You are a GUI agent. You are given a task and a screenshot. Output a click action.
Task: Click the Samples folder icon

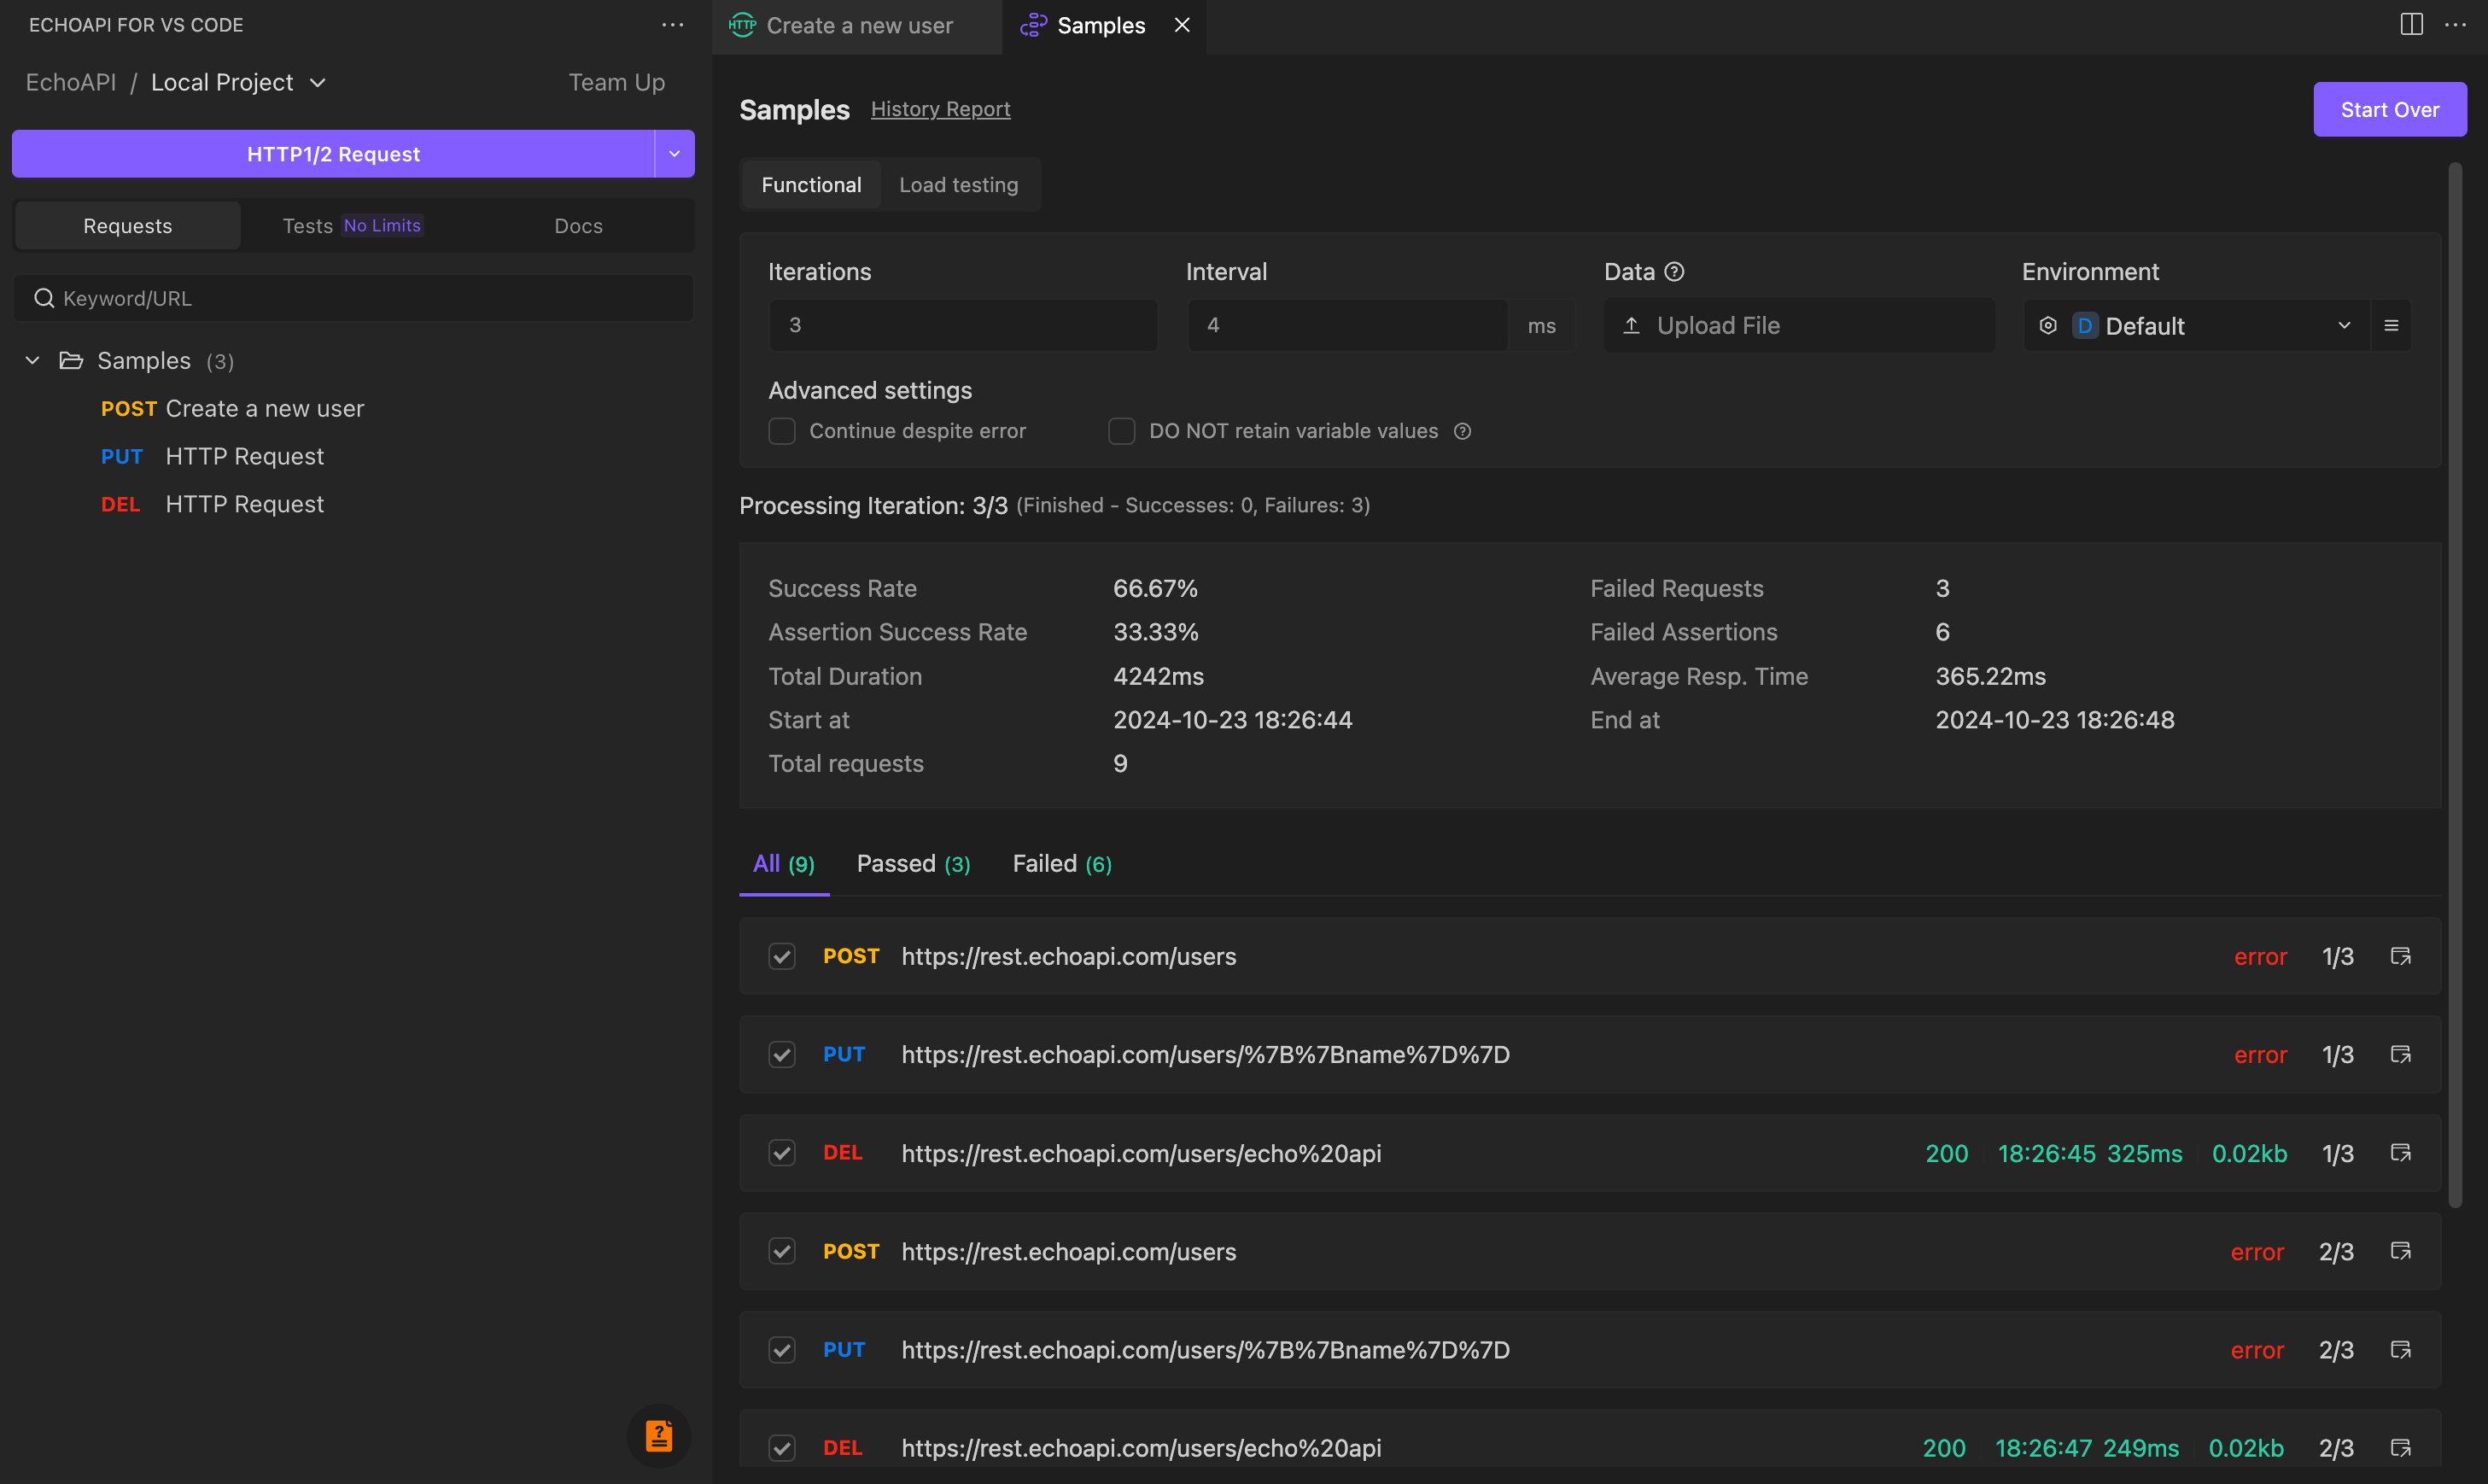[71, 360]
